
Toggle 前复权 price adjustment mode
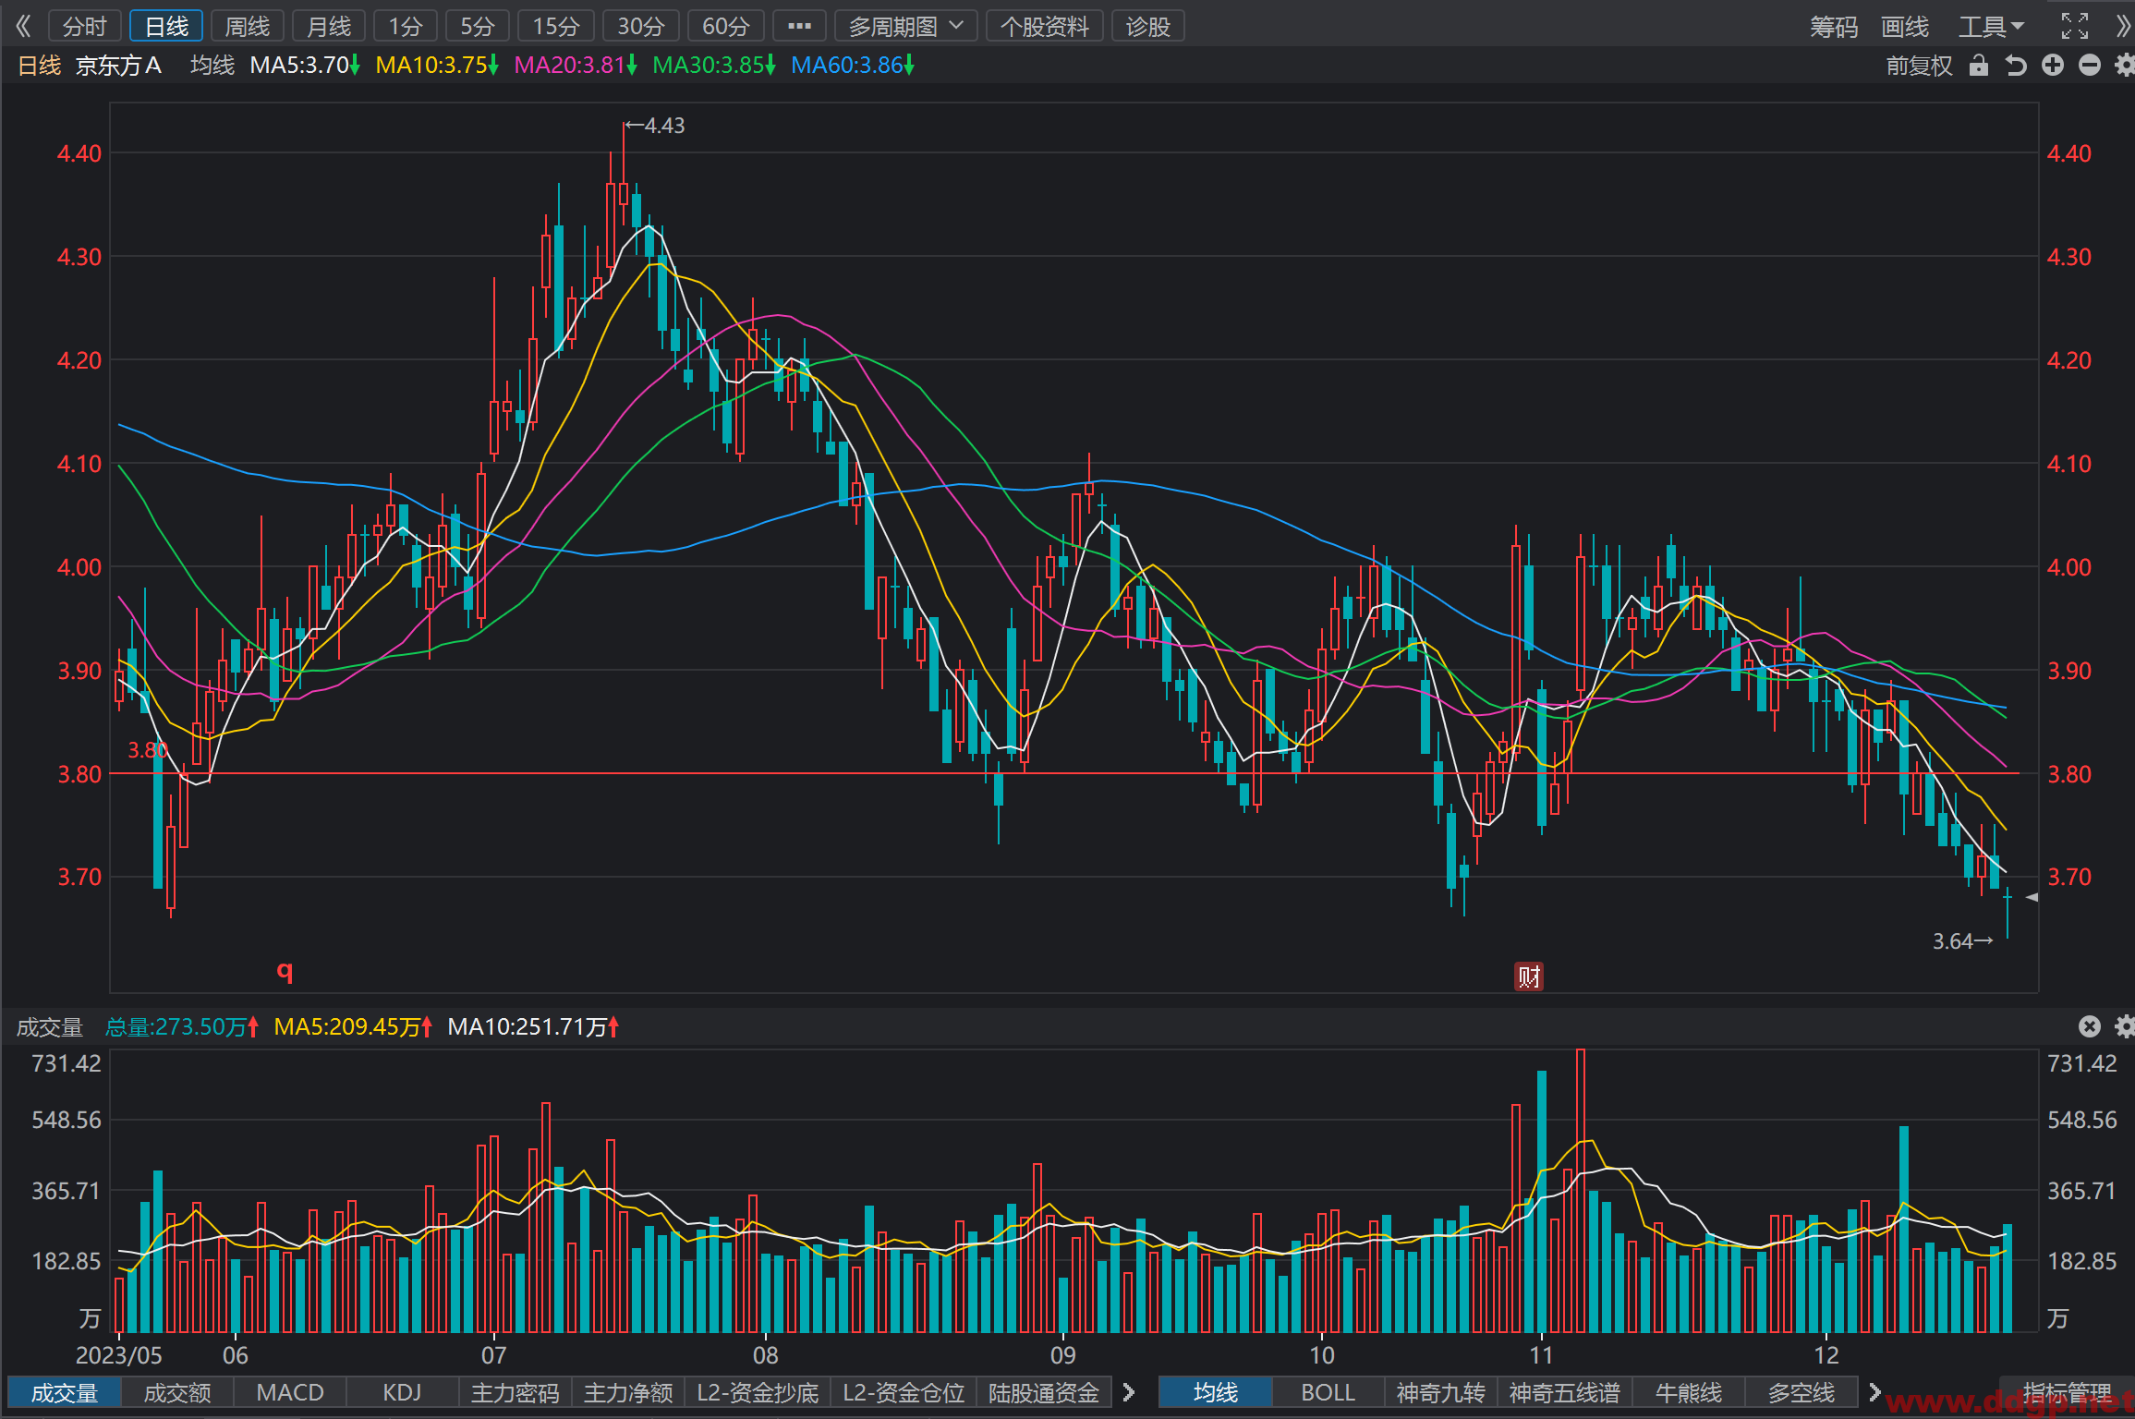1919,66
